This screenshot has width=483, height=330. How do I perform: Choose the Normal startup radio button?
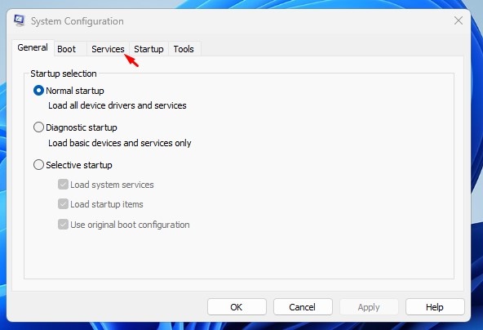click(x=38, y=91)
